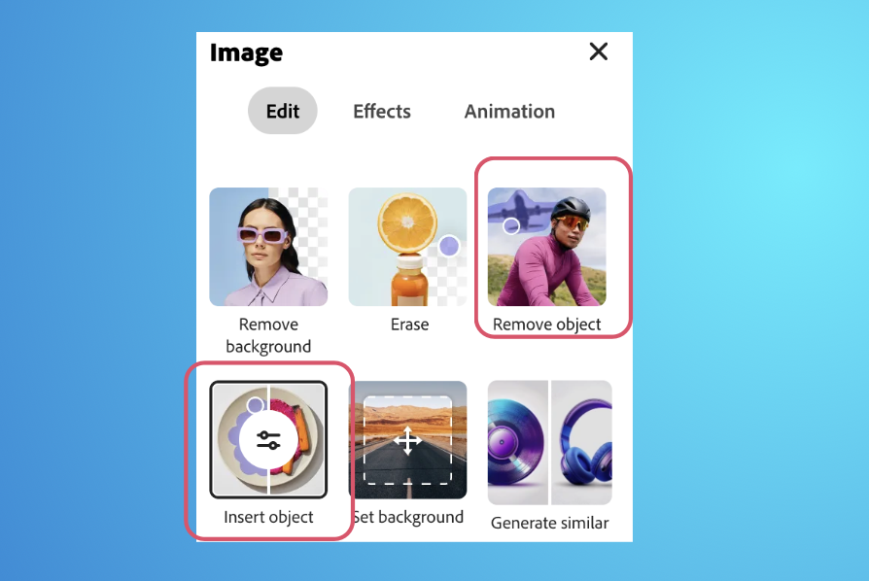
Task: Close the Image panel with the X
Action: 599,51
